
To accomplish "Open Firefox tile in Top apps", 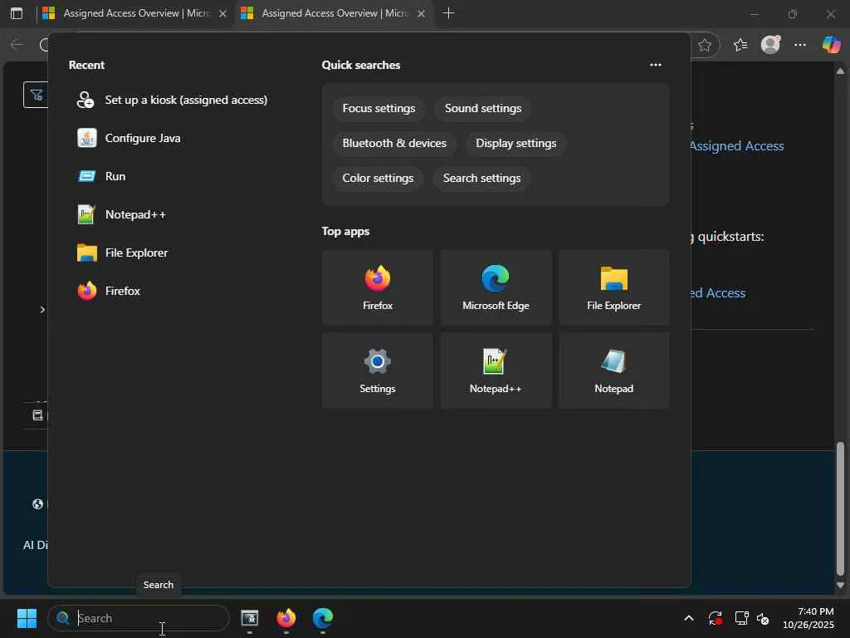I will [378, 287].
